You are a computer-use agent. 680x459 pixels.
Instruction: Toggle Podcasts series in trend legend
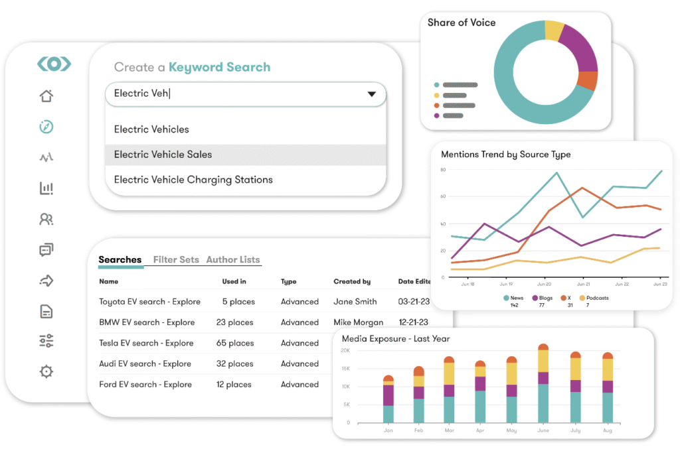click(594, 298)
